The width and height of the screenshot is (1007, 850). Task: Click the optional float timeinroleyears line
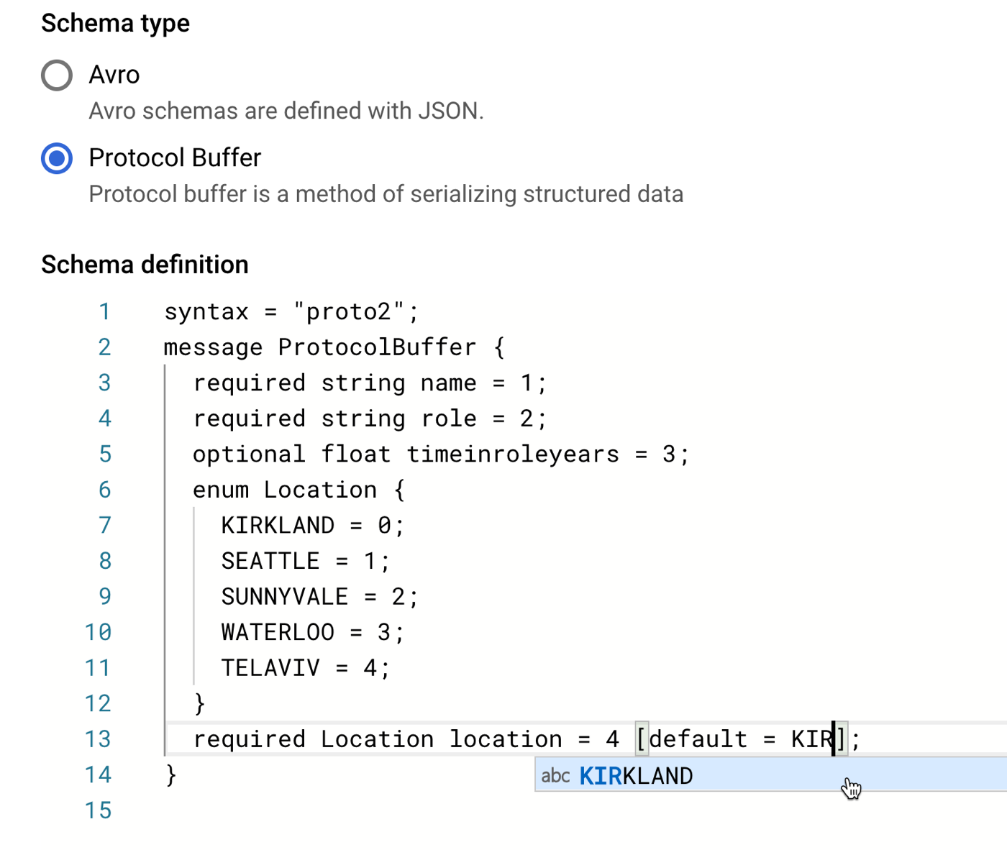tap(440, 454)
